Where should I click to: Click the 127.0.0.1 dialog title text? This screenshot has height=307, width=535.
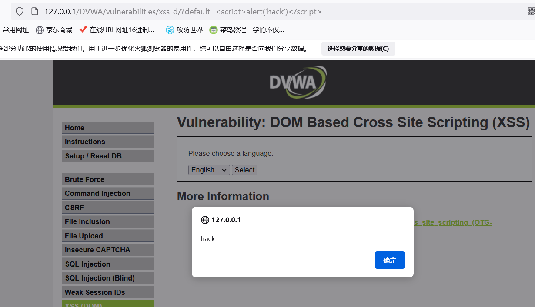click(226, 220)
